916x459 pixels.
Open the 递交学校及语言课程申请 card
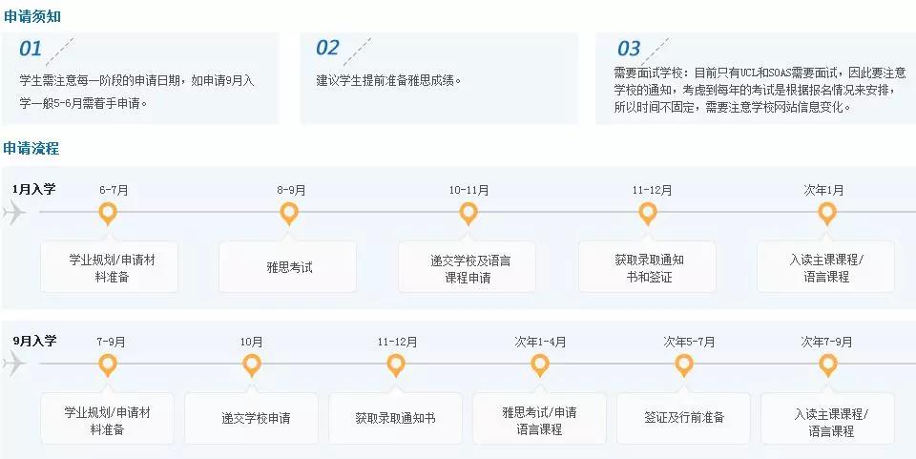[467, 267]
